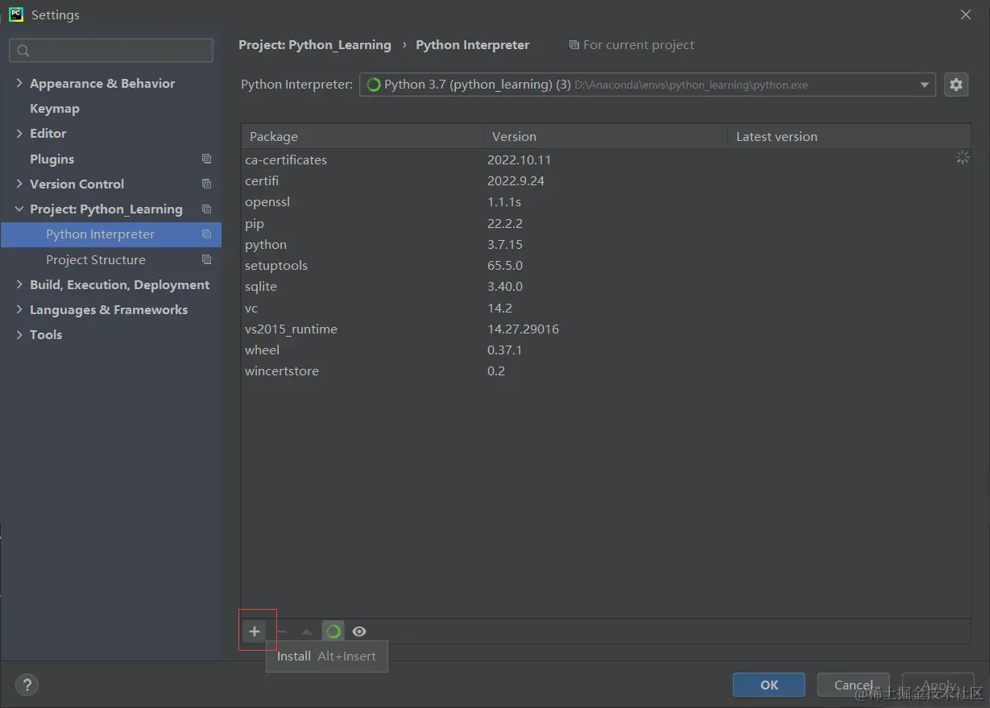The image size is (990, 708).
Task: Click the Install package plus icon
Action: (x=255, y=631)
